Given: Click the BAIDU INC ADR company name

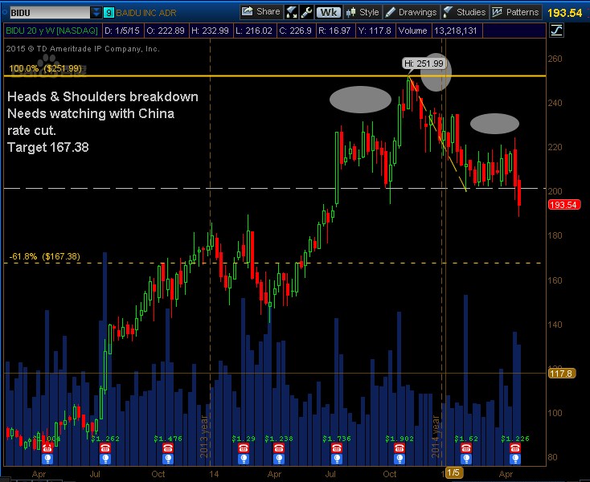Looking at the screenshot, I should click(146, 13).
